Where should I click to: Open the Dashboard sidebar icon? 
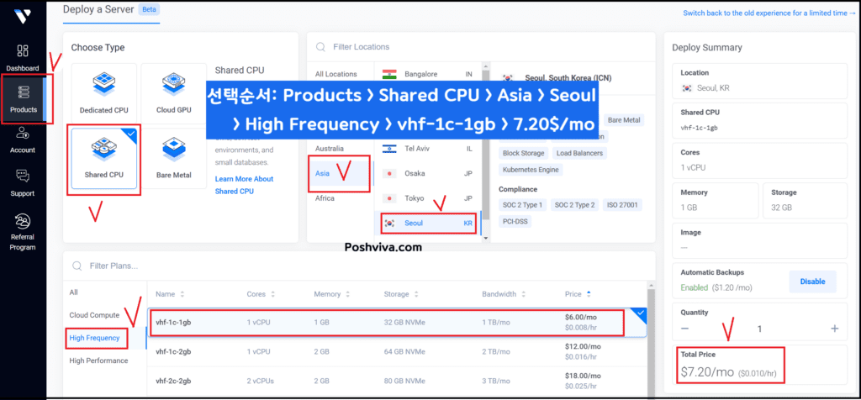[x=23, y=51]
